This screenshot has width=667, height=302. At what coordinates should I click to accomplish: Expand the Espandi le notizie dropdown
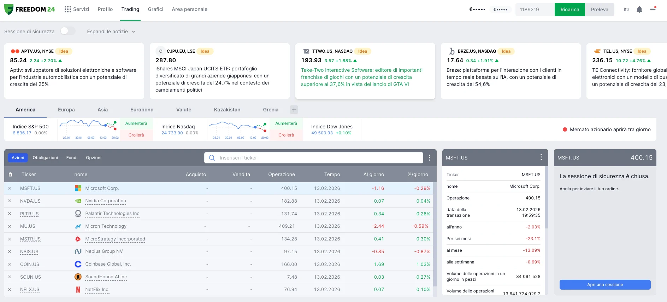(x=111, y=31)
